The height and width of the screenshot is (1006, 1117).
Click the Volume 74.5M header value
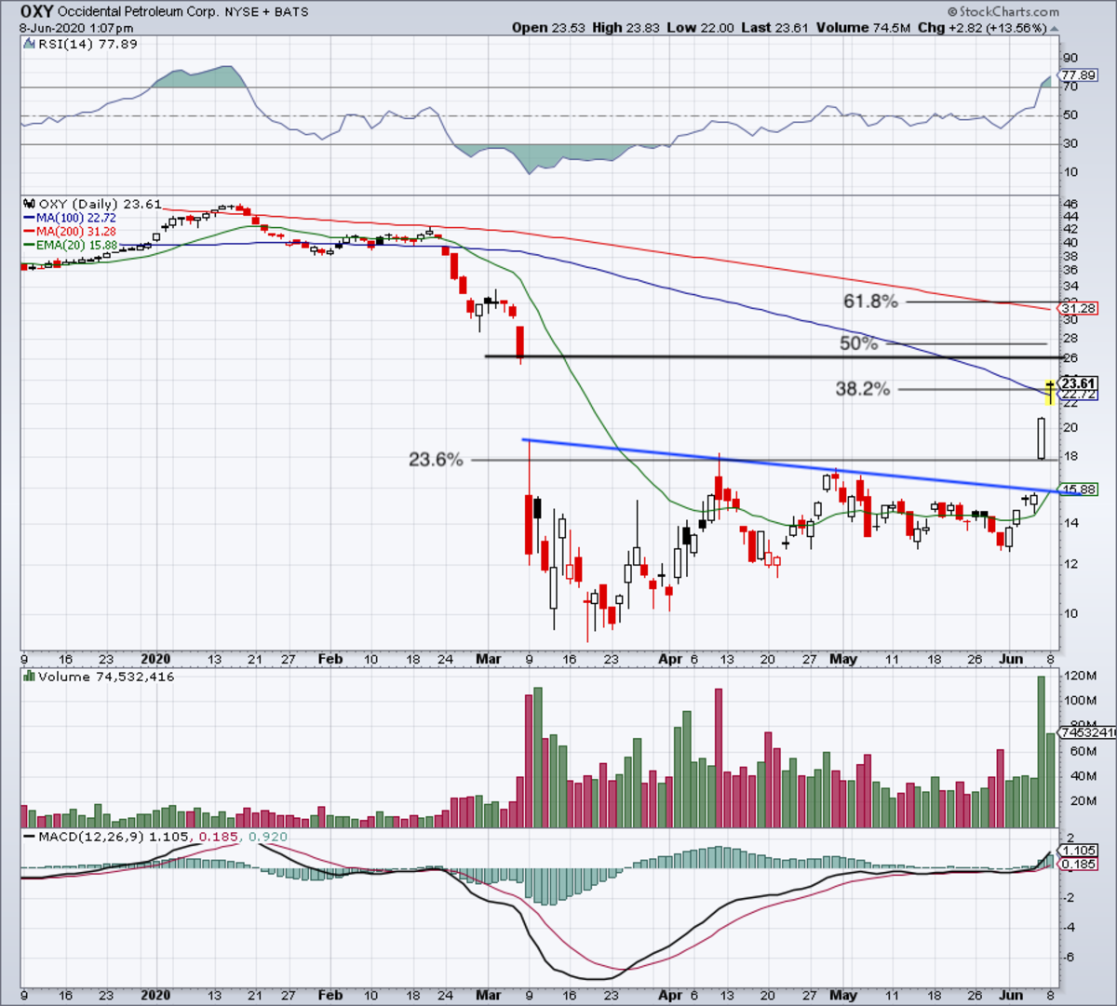863,28
